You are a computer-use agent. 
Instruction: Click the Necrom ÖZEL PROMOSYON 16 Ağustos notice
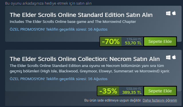(x=58, y=79)
